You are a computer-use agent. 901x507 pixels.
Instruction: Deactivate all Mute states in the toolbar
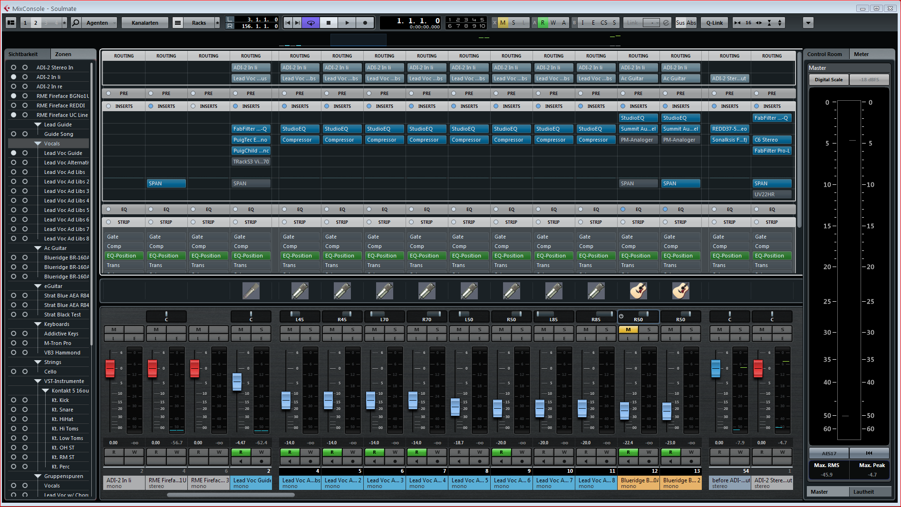[503, 23]
